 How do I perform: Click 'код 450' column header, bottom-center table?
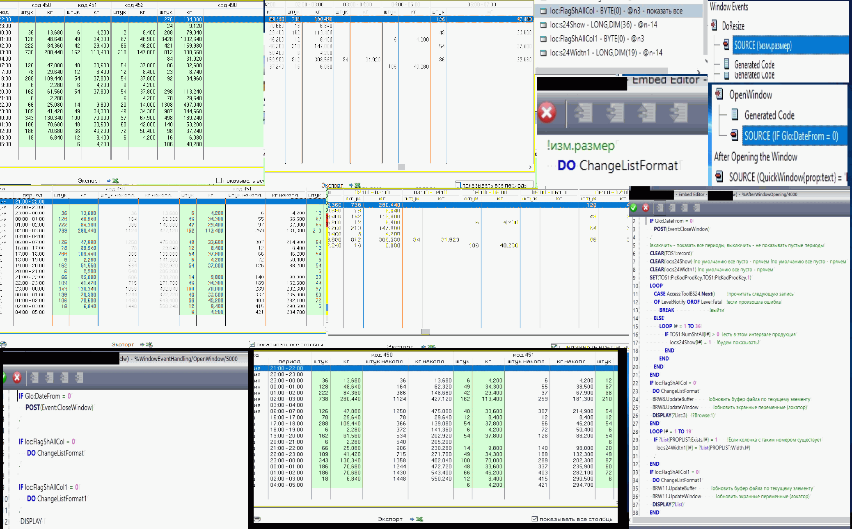click(382, 355)
